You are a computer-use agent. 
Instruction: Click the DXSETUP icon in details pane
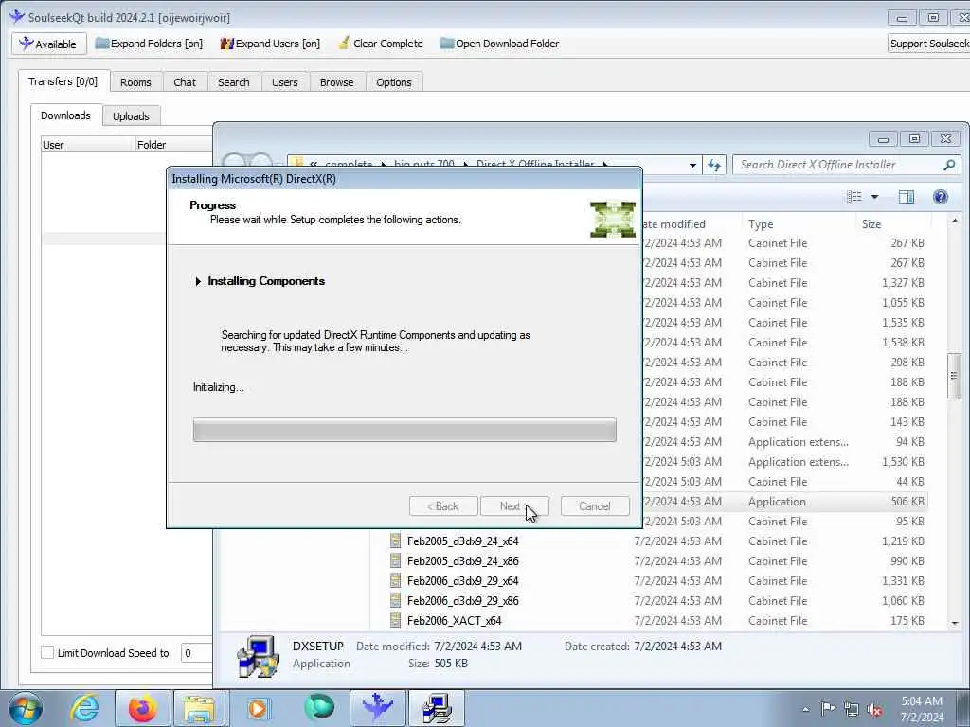(x=258, y=656)
